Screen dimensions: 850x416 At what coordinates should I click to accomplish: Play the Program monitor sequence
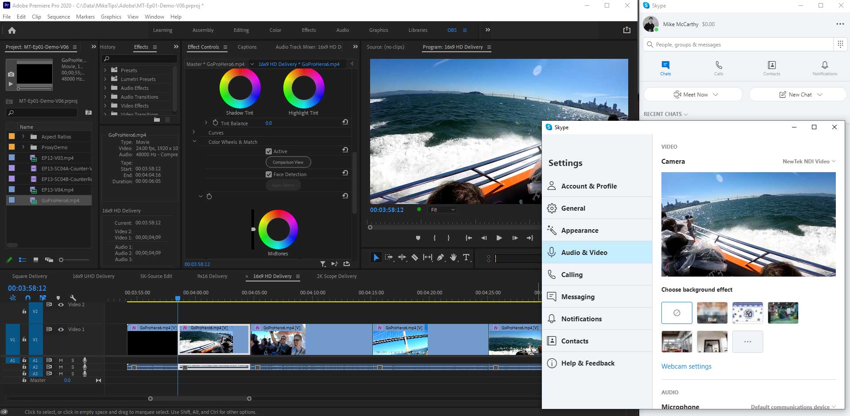pyautogui.click(x=499, y=238)
